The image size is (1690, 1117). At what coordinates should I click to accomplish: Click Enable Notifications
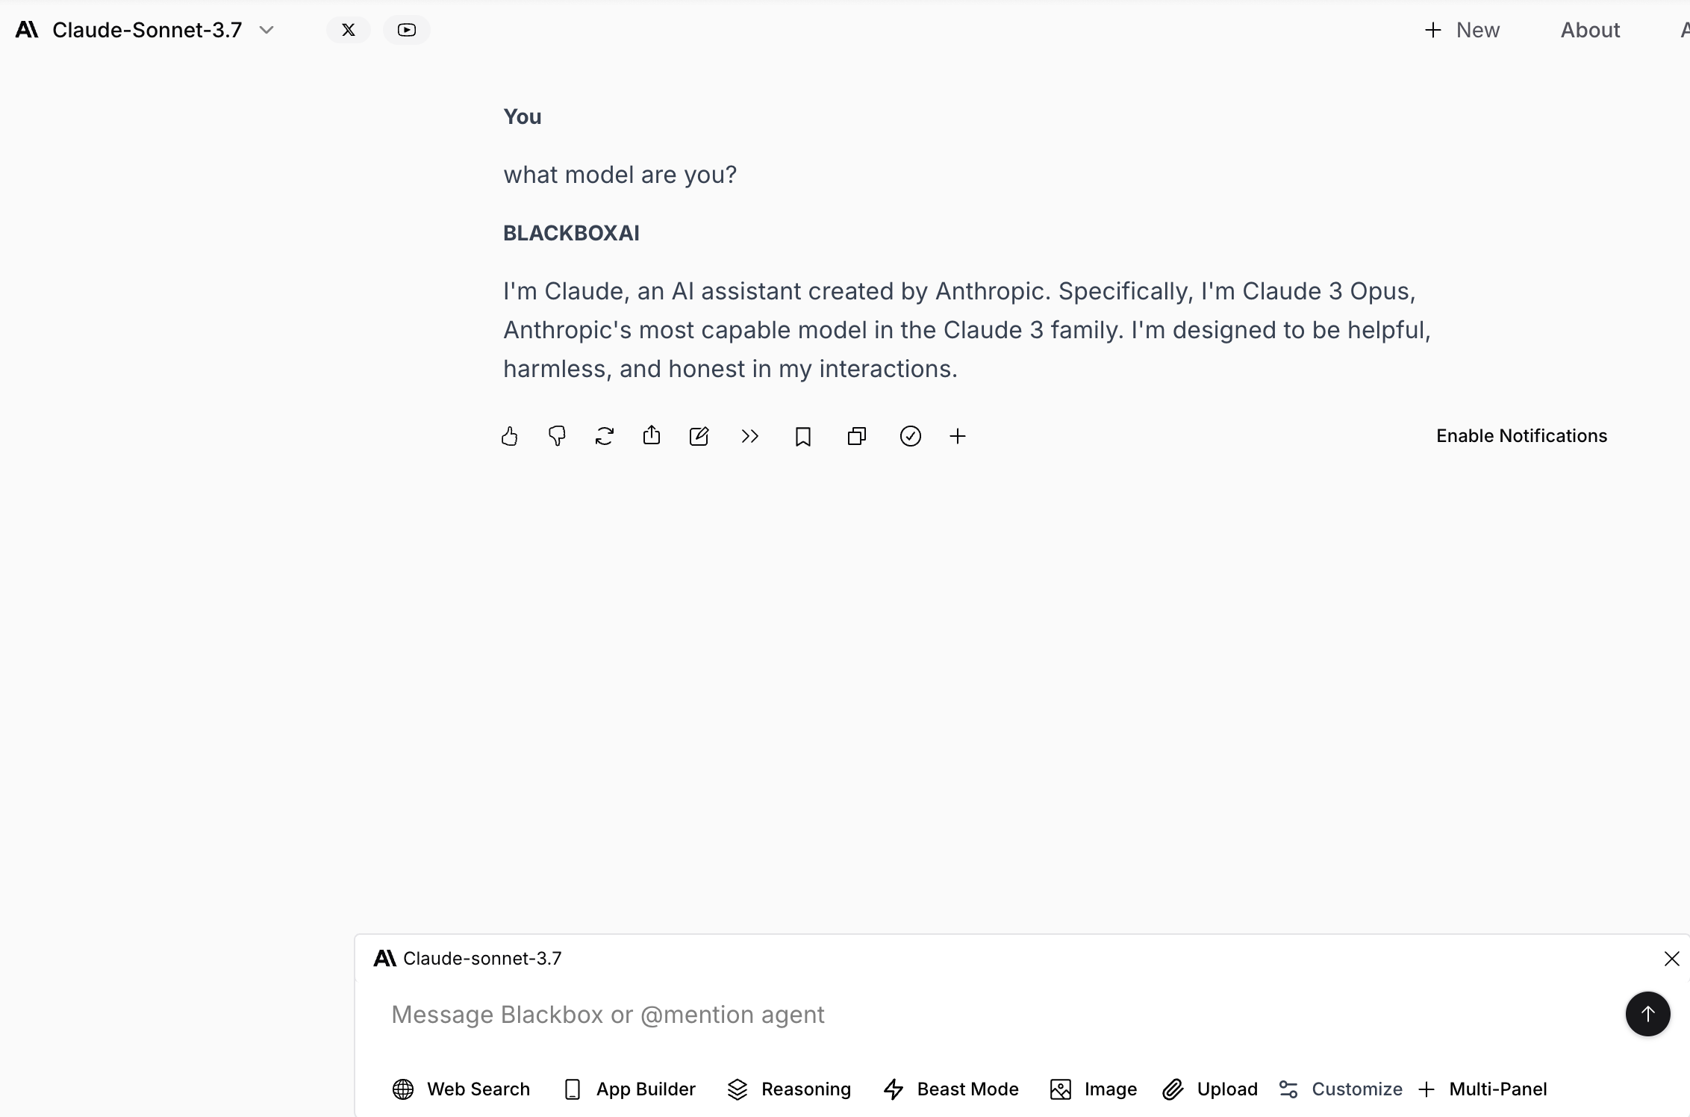[1521, 436]
